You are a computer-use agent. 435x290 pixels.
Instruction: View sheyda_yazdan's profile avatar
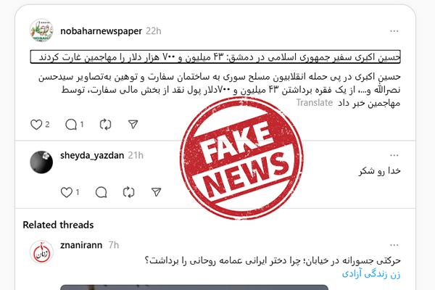click(41, 162)
